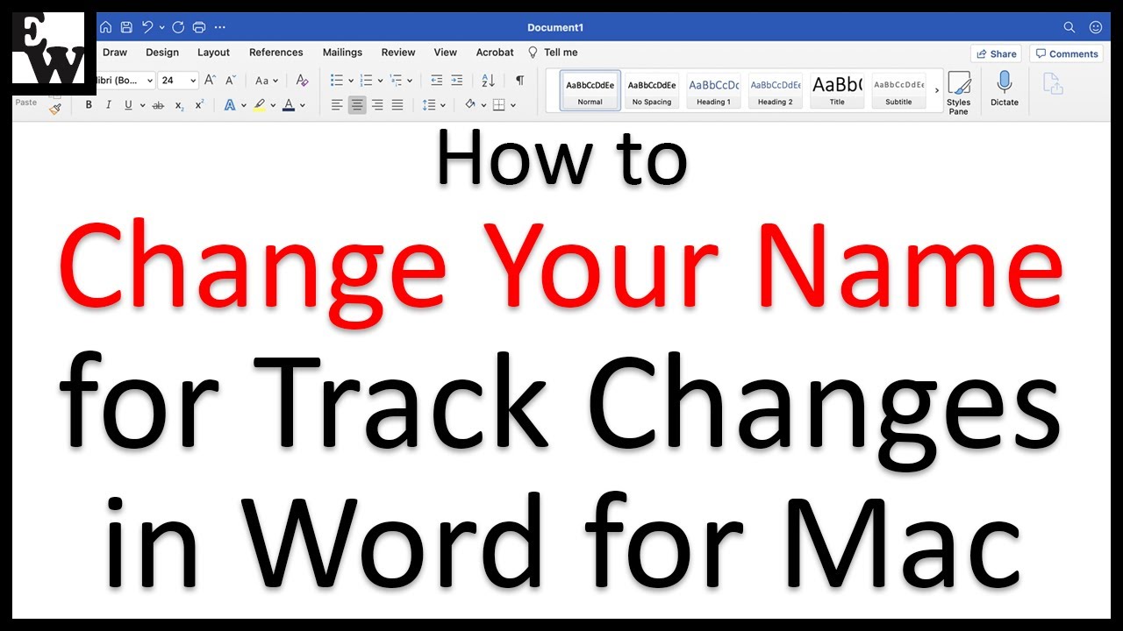Sort text with the A-Z icon
Screen dimensions: 1123x631
point(489,81)
